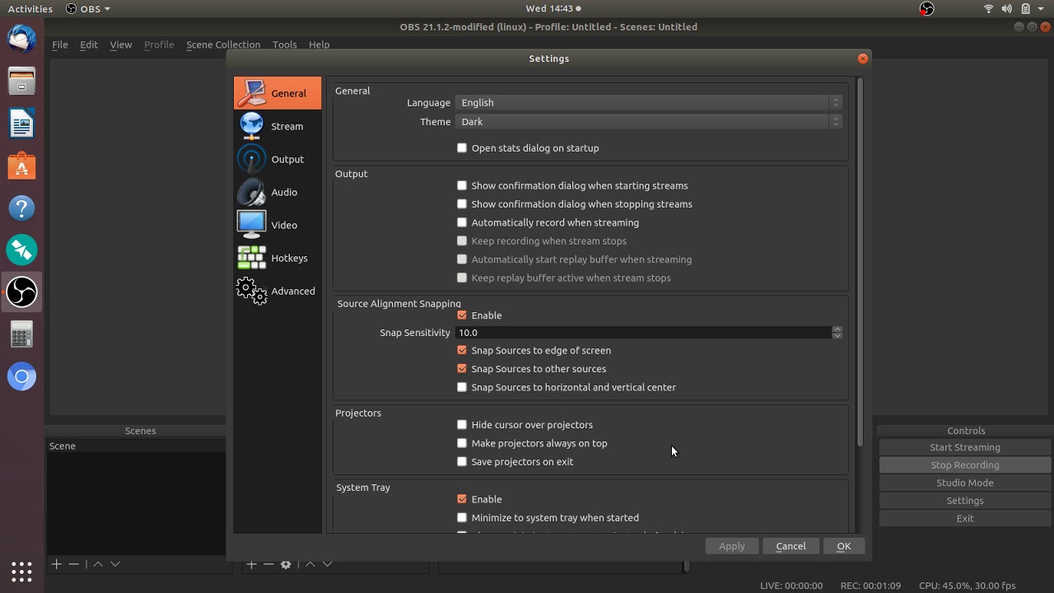Open the Video settings category
Screen dimensions: 1054x593
click(x=277, y=225)
